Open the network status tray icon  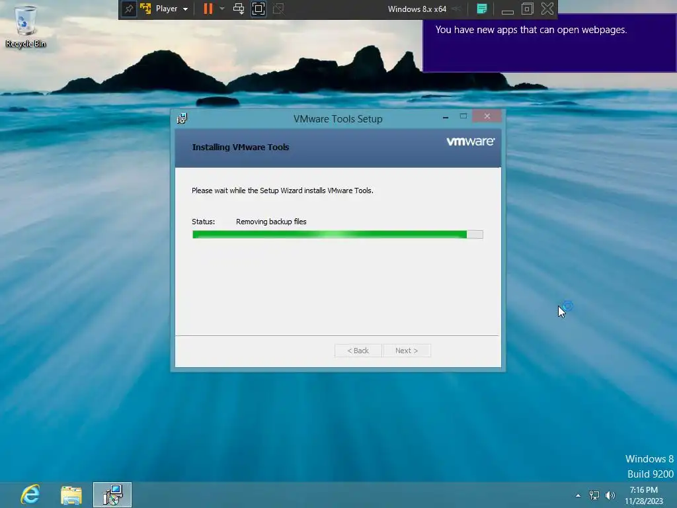[594, 495]
